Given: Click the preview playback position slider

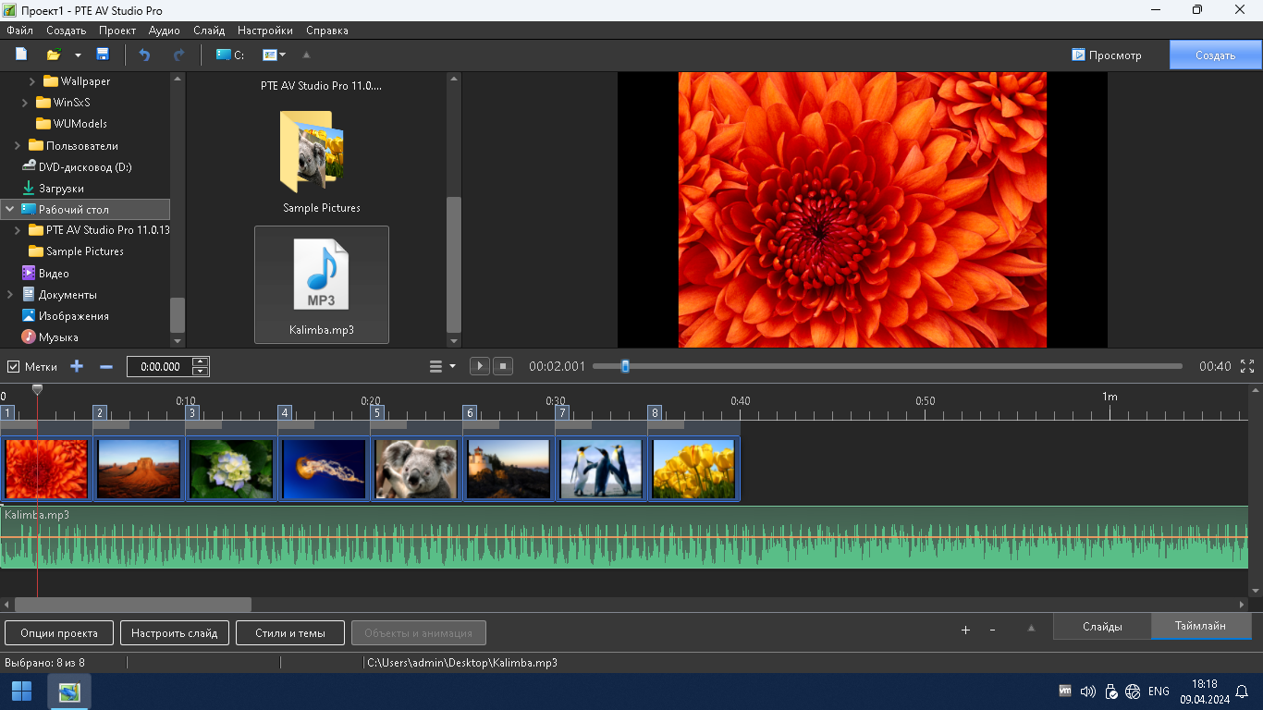Looking at the screenshot, I should click(625, 366).
